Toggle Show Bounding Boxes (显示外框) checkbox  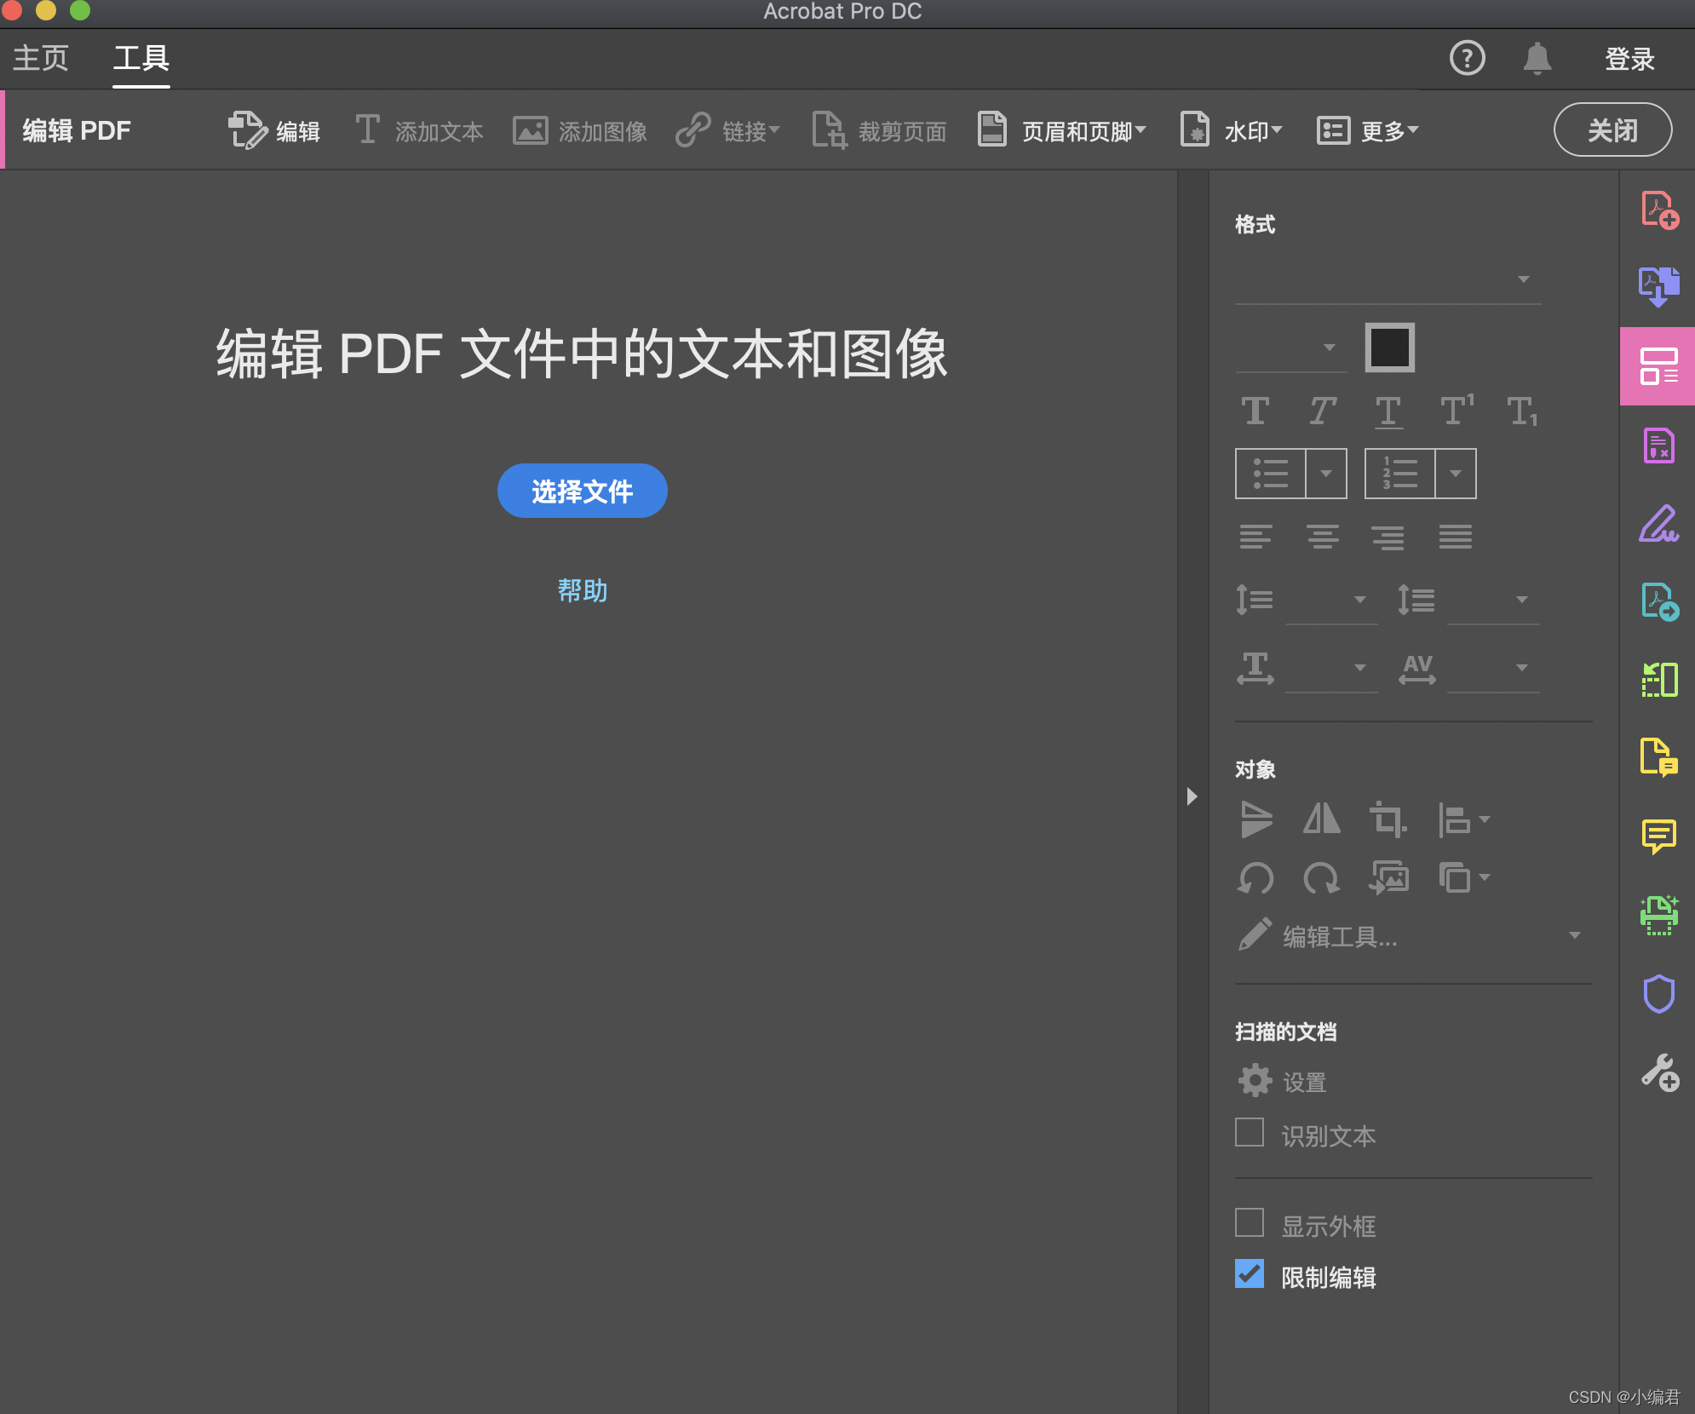pos(1250,1223)
